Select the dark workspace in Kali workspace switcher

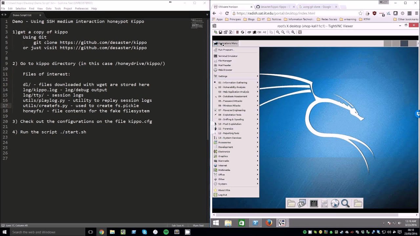(x=404, y=44)
